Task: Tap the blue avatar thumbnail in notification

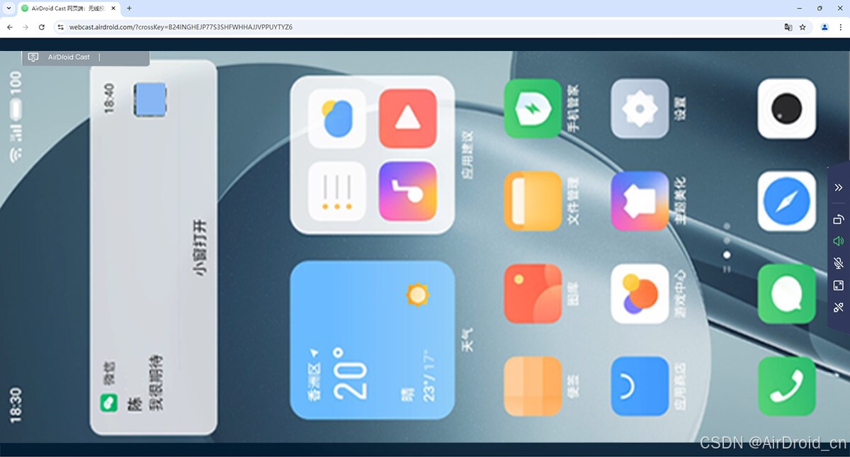Action: click(x=150, y=99)
